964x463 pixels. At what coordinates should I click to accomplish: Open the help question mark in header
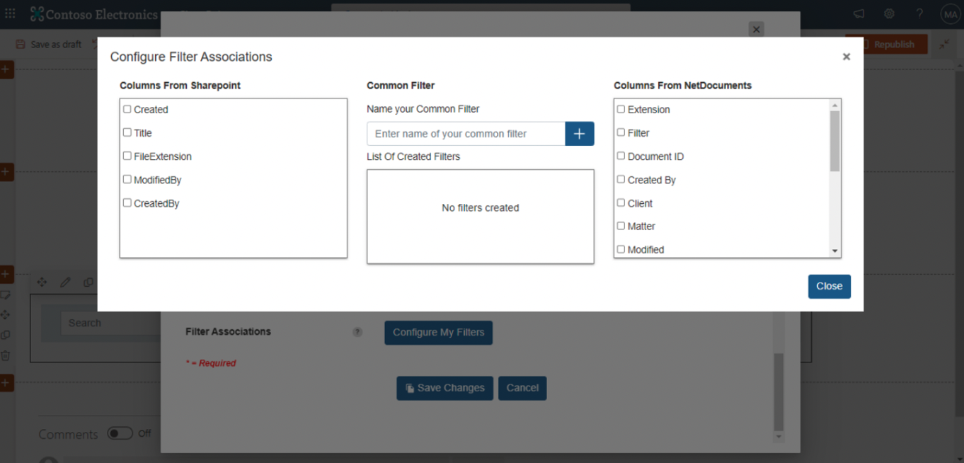pyautogui.click(x=919, y=13)
